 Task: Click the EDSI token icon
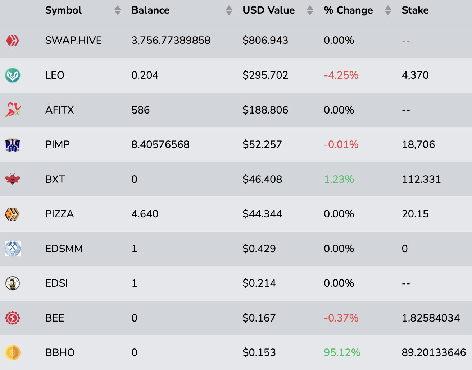pos(13,283)
